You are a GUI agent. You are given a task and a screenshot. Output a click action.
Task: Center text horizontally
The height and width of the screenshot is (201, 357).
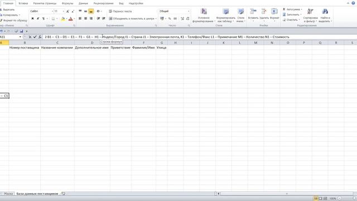tap(85, 18)
